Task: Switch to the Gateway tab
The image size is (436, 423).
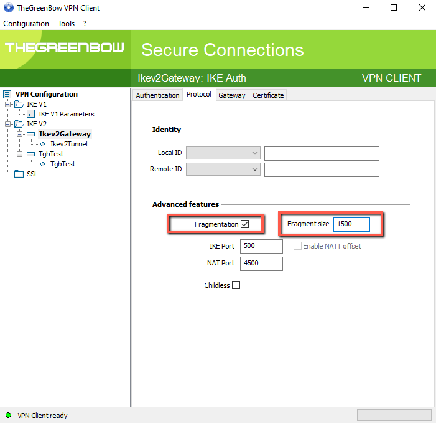Action: pyautogui.click(x=232, y=95)
